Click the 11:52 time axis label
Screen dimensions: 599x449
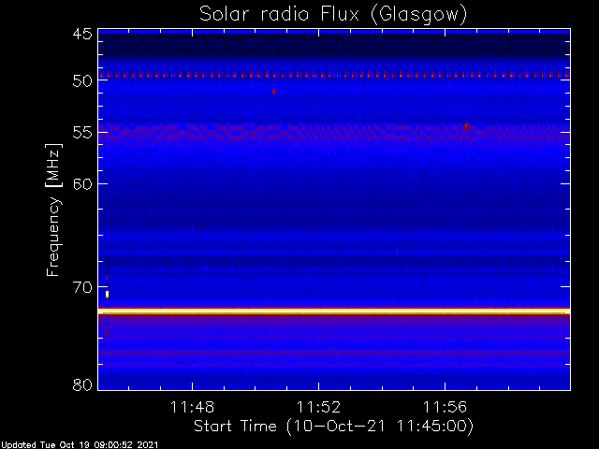(318, 407)
